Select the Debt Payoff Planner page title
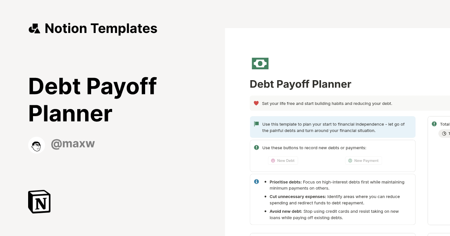 (300, 84)
